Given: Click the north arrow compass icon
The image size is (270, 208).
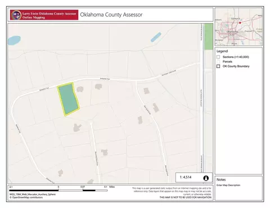Looking at the screenshot, I should point(206,178).
